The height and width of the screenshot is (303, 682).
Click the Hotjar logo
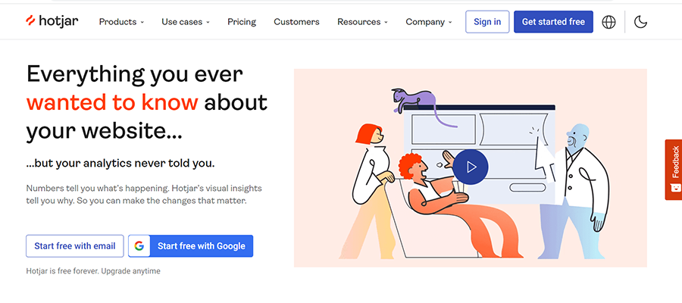(52, 21)
